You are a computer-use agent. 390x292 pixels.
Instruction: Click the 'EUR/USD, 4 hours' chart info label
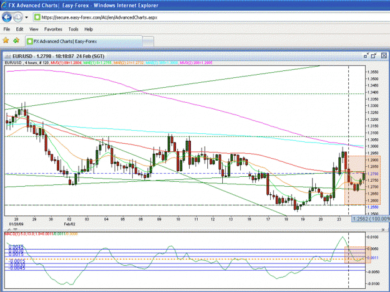pos(27,63)
